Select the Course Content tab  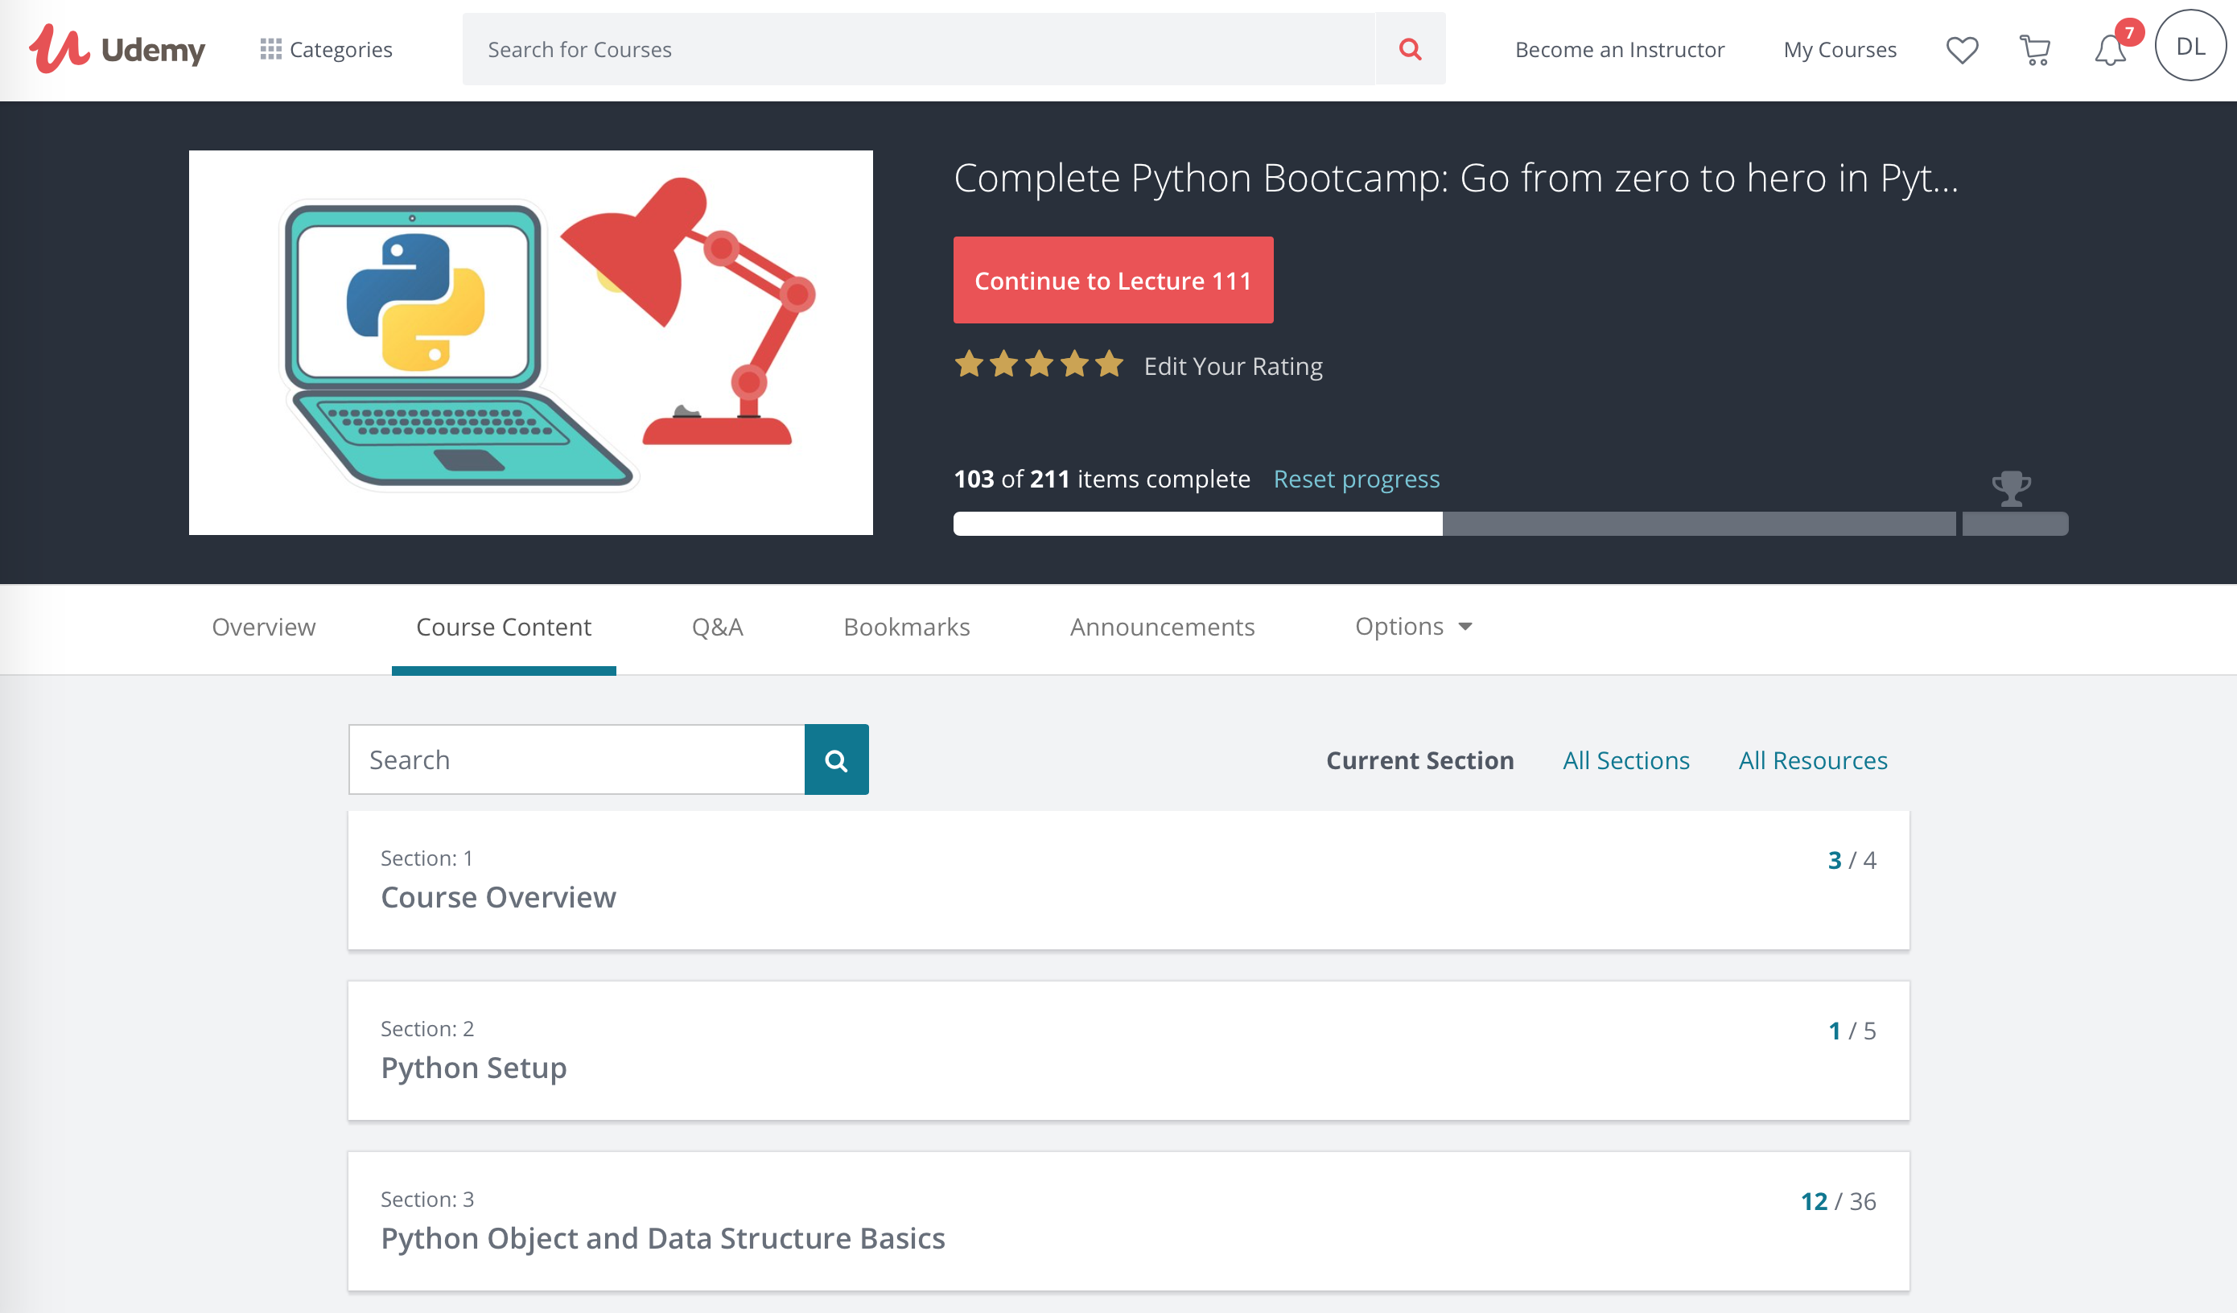coord(504,627)
